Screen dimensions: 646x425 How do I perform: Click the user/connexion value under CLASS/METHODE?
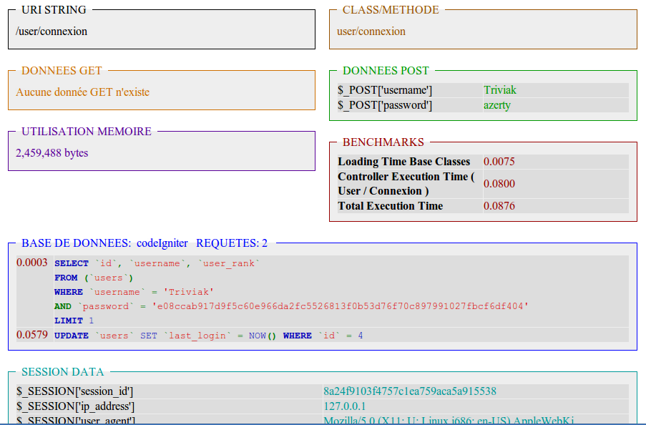371,31
